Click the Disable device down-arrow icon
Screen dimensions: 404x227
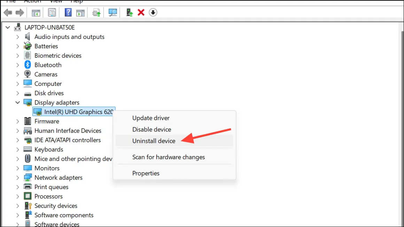click(153, 12)
